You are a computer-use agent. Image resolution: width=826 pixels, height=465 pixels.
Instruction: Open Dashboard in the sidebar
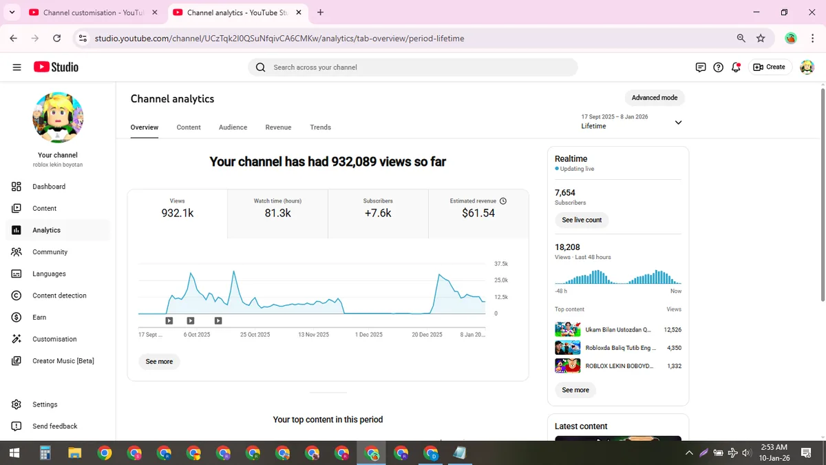(x=58, y=187)
